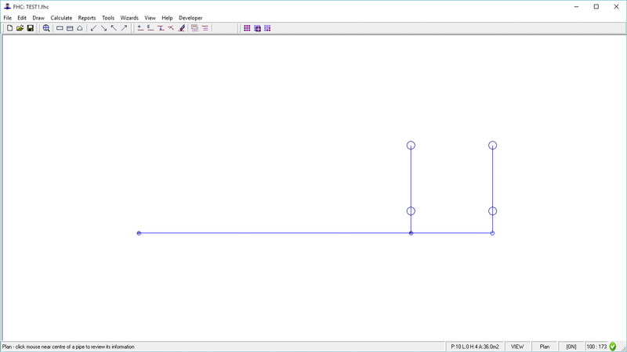Expand the Draw menu
Image resolution: width=627 pixels, height=352 pixels.
click(38, 18)
